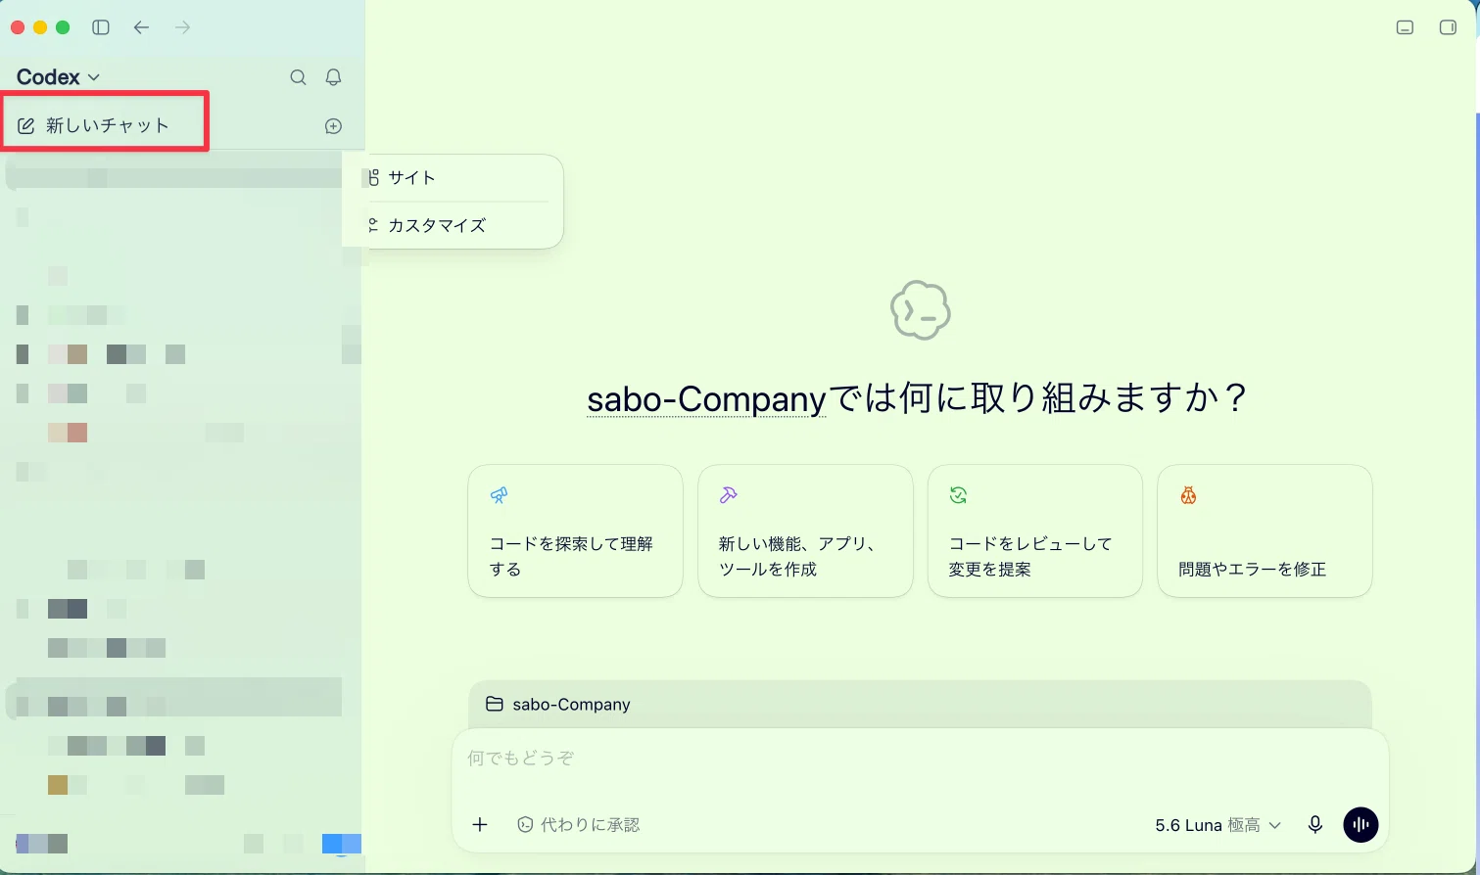
Task: Focus the 何でもどうぞ prompt field
Action: click(x=920, y=759)
